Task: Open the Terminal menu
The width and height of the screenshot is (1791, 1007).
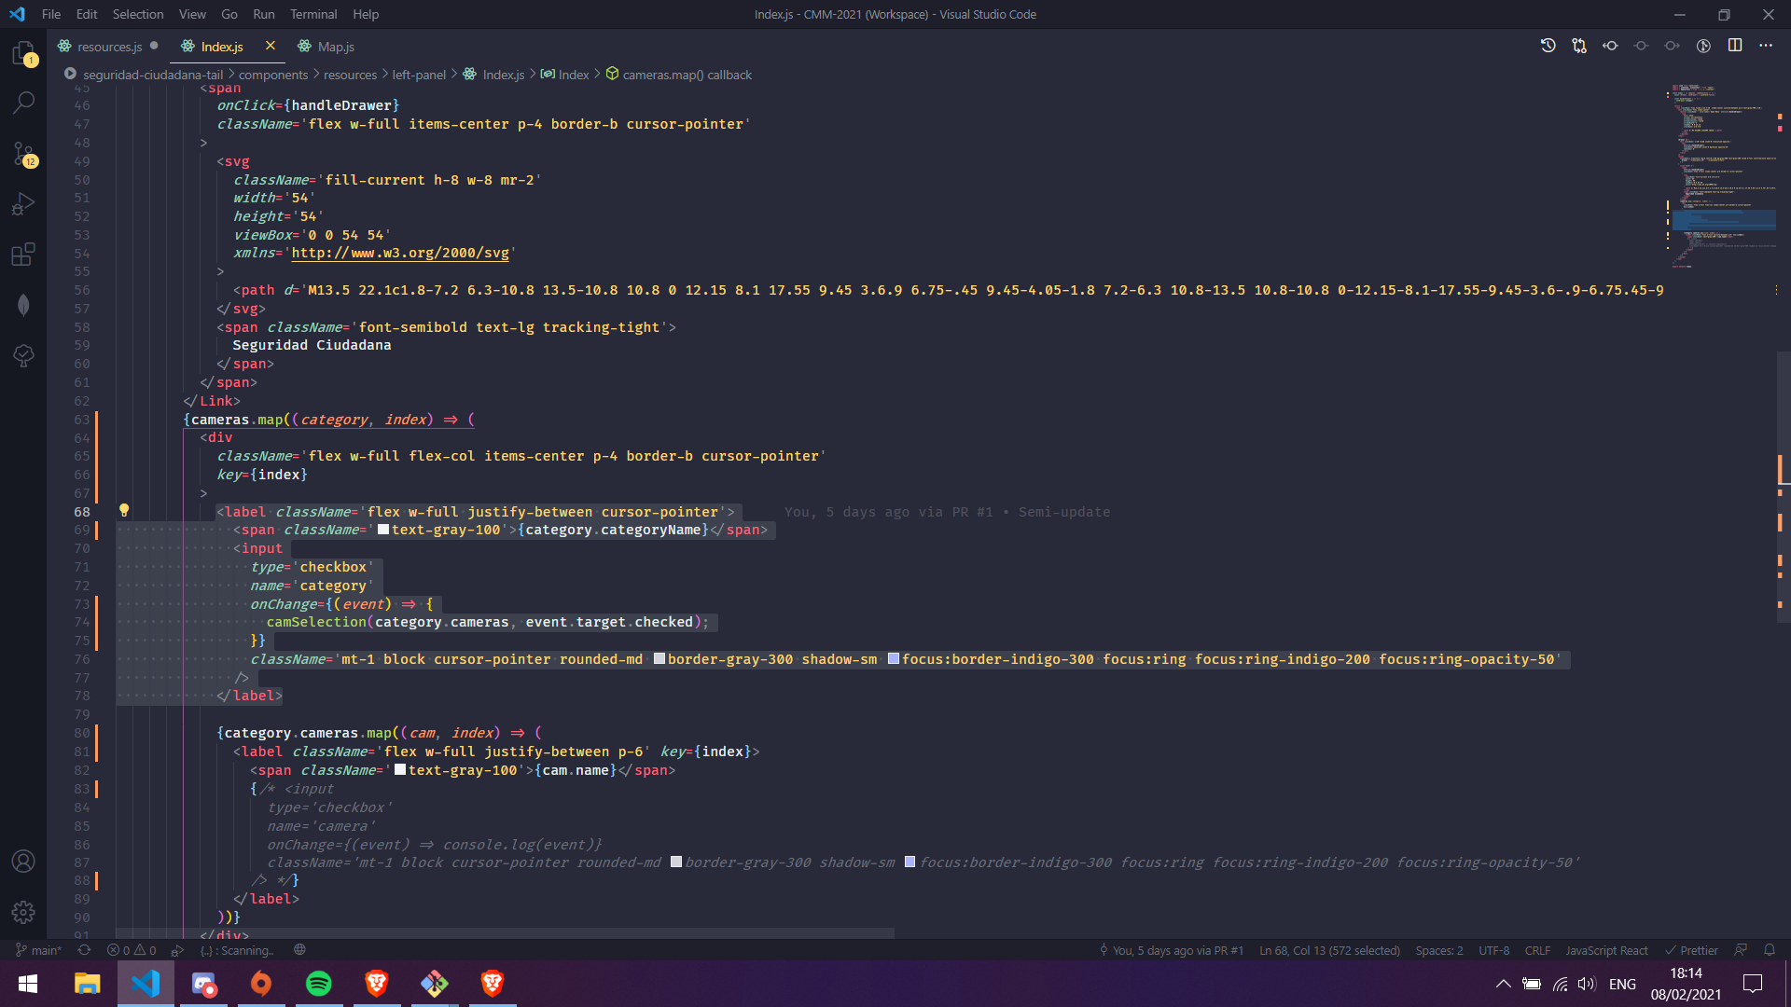Action: (x=313, y=14)
